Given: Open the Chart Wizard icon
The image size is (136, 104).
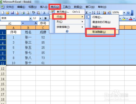Looking at the screenshot, I should click(x=104, y=13).
